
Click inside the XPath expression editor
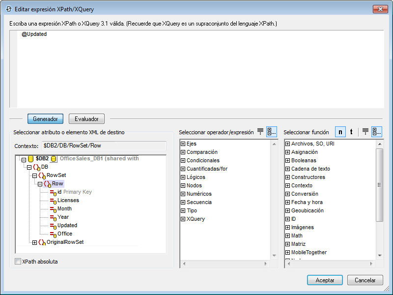tap(196, 69)
